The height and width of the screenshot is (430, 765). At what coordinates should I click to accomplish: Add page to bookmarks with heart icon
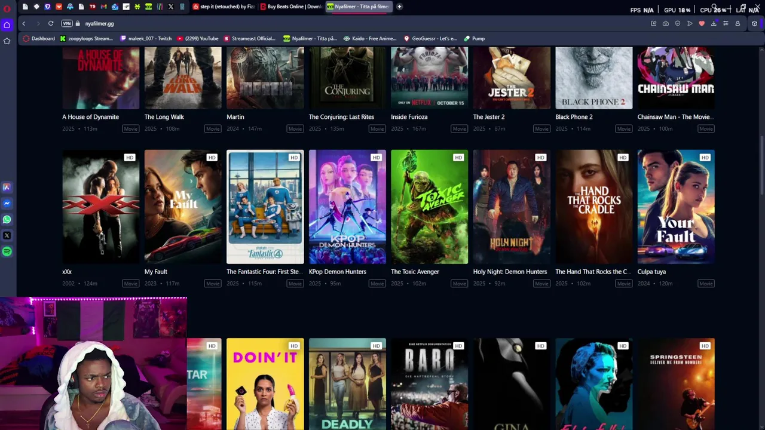pyautogui.click(x=702, y=23)
